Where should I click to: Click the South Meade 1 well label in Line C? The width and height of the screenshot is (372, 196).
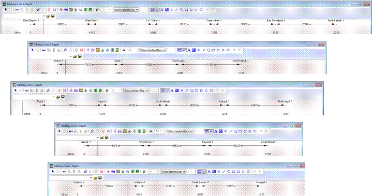(163, 101)
